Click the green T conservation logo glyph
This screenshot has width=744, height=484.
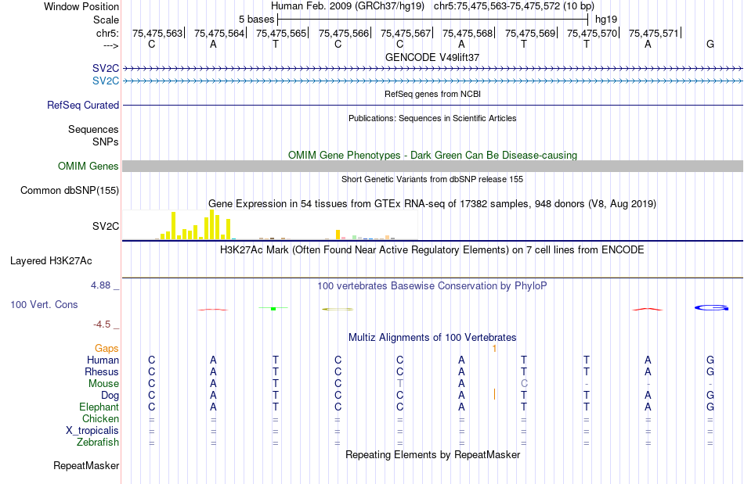point(273,308)
